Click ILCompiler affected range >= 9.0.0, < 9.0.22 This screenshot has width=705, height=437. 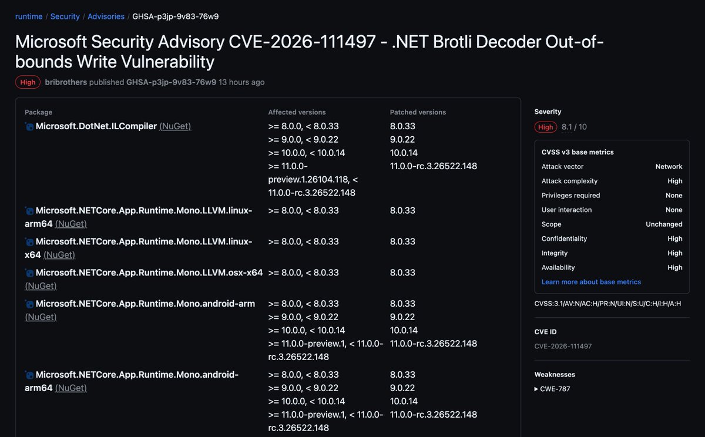303,140
